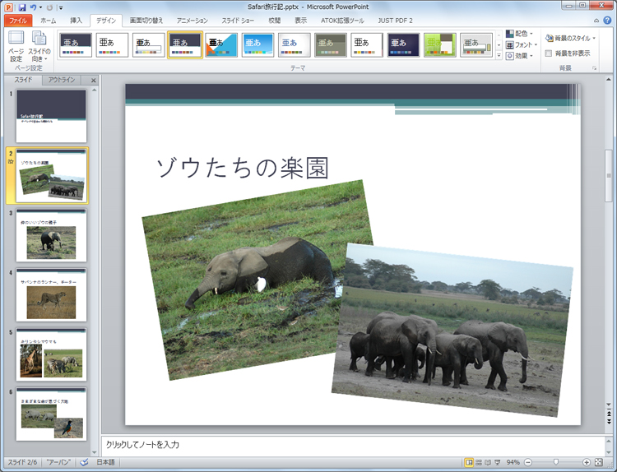Open the ファイル tab
The width and height of the screenshot is (617, 472).
[x=18, y=21]
